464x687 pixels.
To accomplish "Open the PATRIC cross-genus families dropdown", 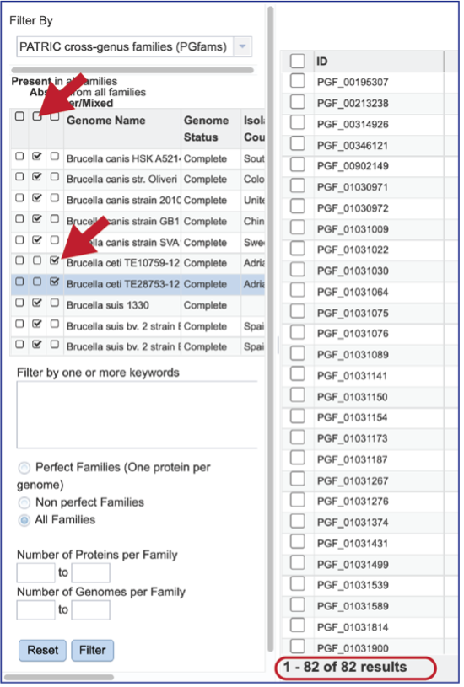I will [x=242, y=46].
